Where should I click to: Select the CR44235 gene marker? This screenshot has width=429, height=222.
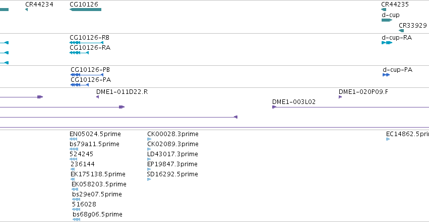[384, 10]
